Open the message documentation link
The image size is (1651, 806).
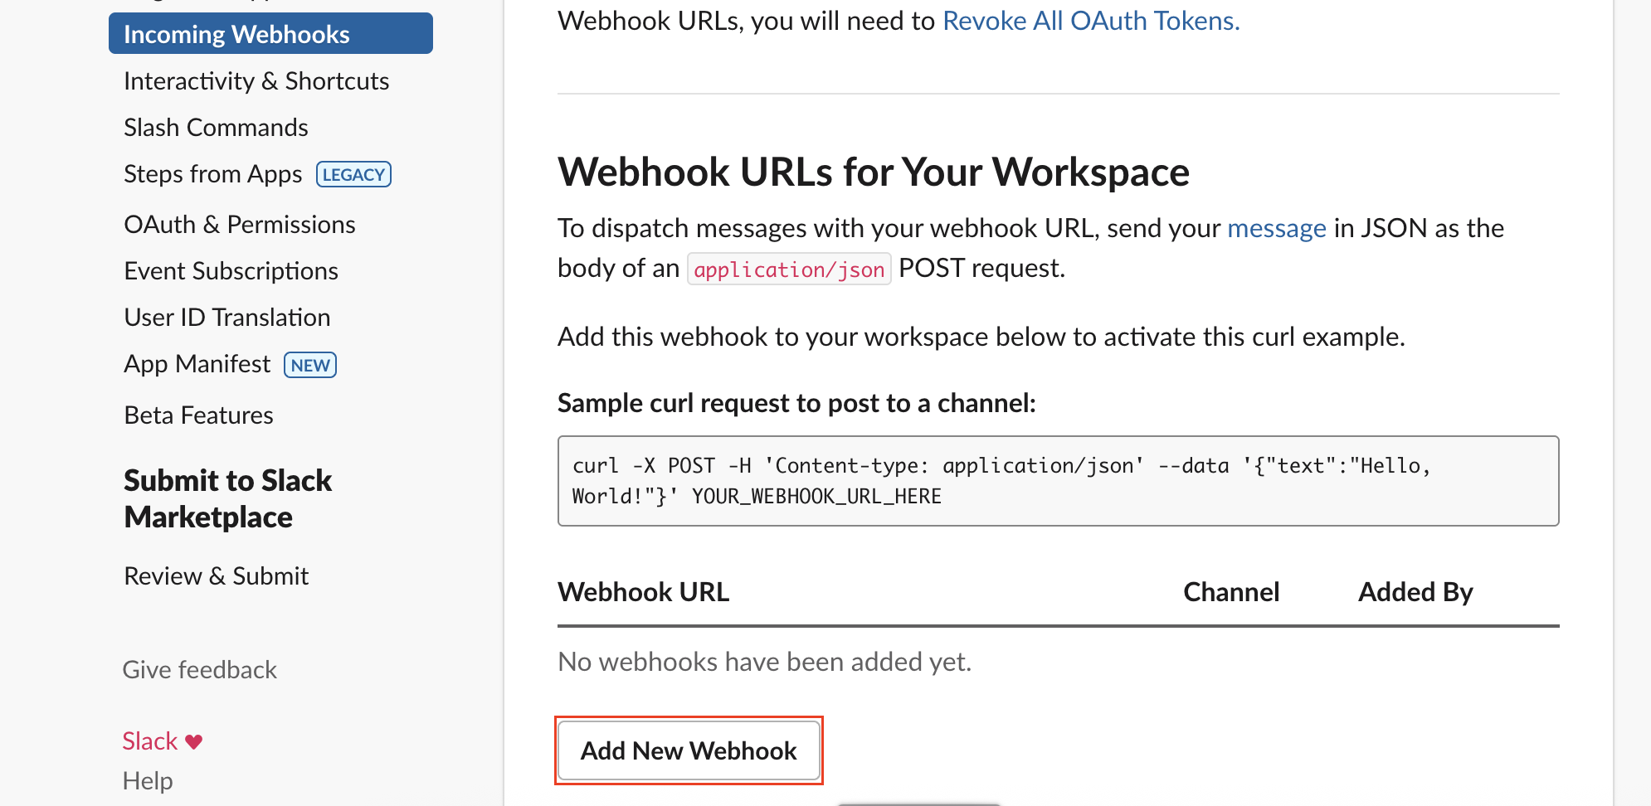coord(1277,228)
